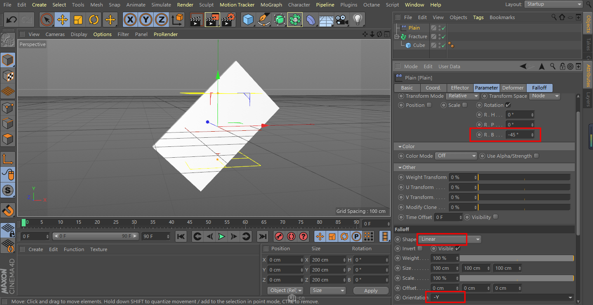Click the camera object icon

pos(342,20)
